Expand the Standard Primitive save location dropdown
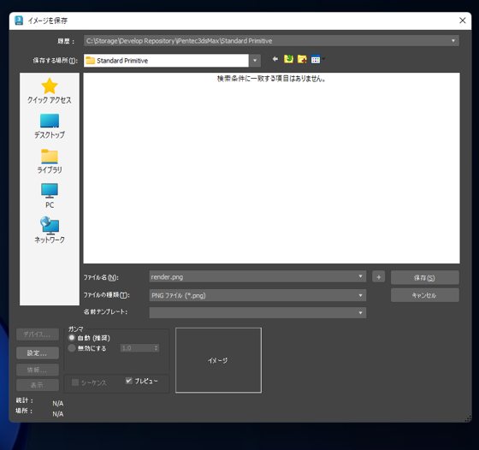479x450 pixels. (x=255, y=61)
